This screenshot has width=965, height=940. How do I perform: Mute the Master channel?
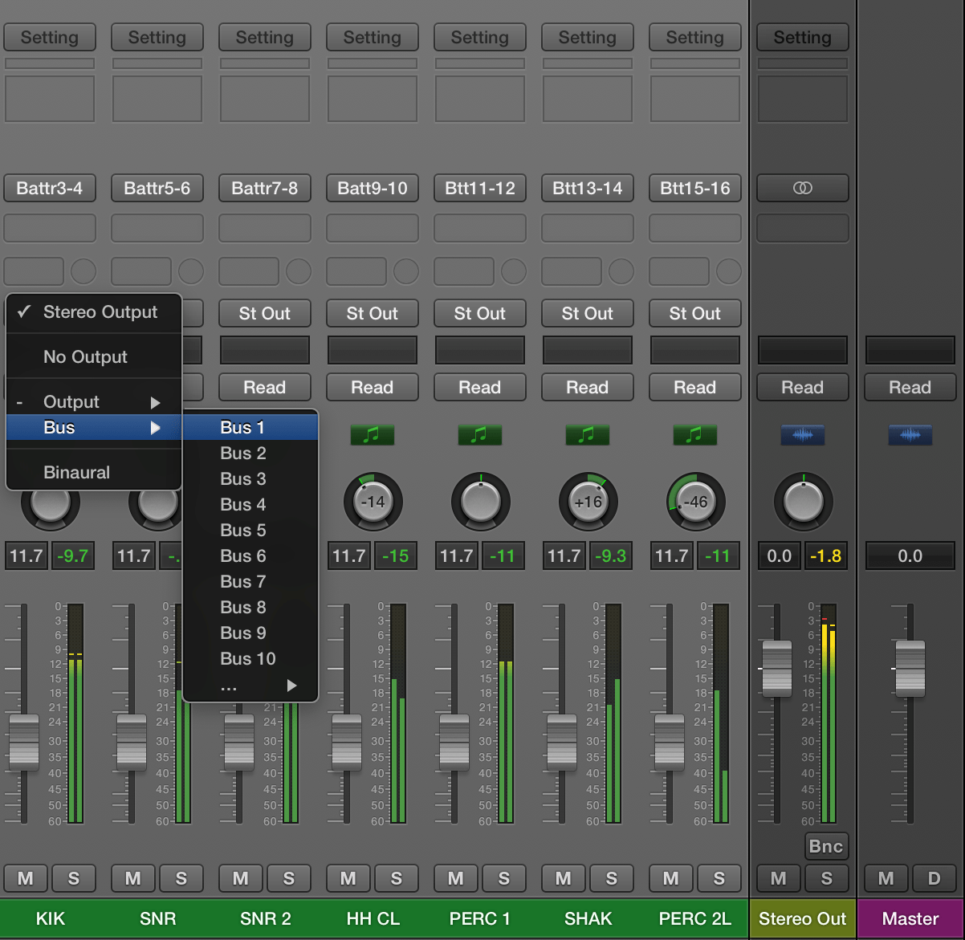click(886, 878)
